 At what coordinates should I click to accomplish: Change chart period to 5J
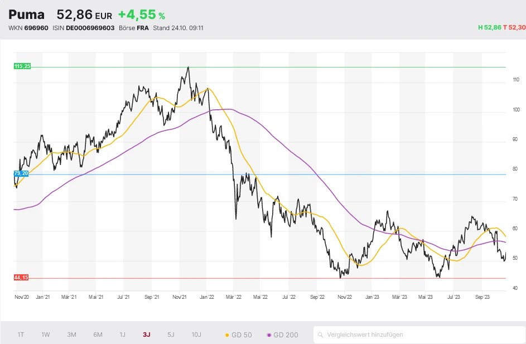[x=171, y=335]
